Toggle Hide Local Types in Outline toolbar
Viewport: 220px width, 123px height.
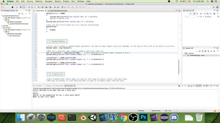(214, 51)
